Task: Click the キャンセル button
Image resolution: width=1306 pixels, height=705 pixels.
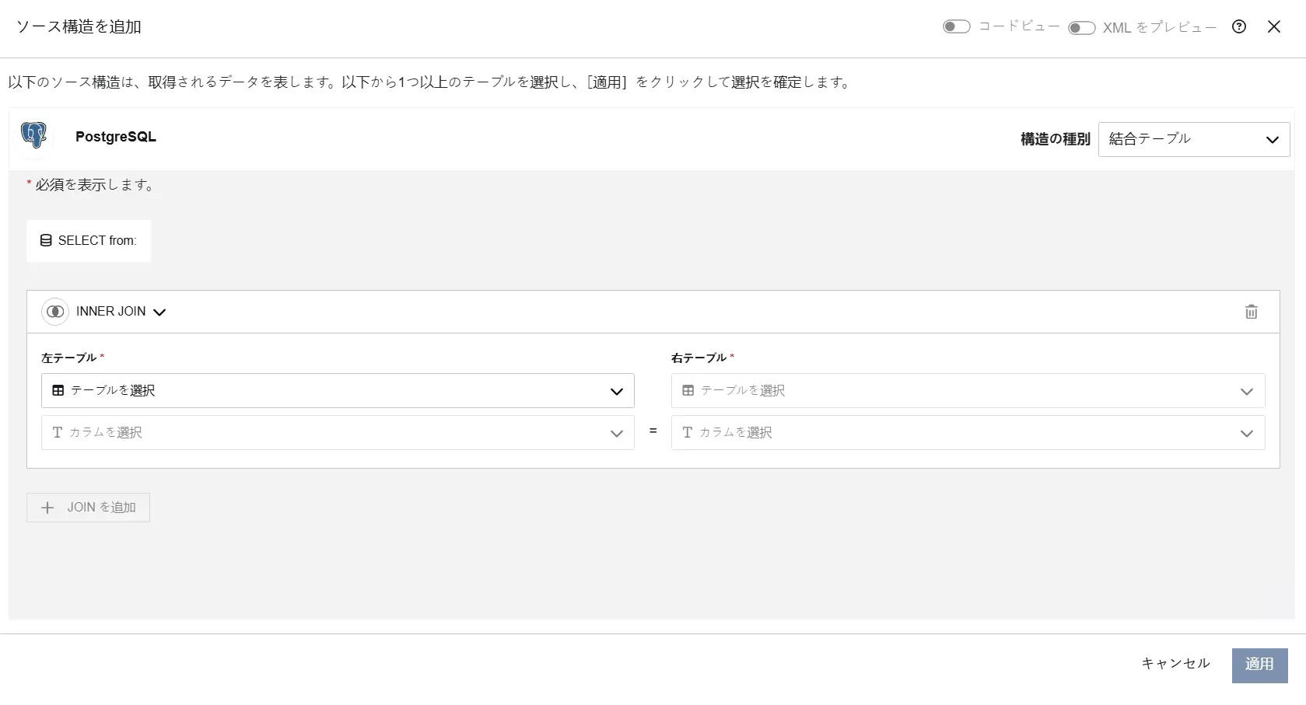Action: point(1175,664)
